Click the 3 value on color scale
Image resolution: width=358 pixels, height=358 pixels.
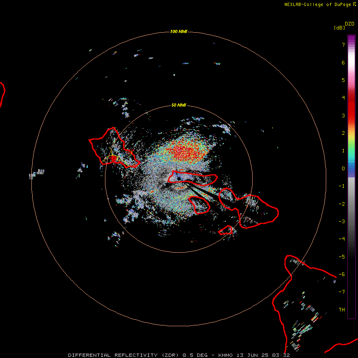coord(343,115)
